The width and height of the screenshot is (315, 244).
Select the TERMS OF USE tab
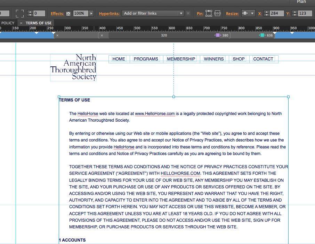pyautogui.click(x=39, y=23)
